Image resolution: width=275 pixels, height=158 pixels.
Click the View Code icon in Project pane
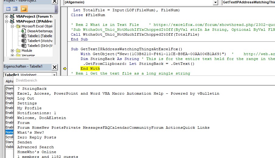tap(8, 9)
